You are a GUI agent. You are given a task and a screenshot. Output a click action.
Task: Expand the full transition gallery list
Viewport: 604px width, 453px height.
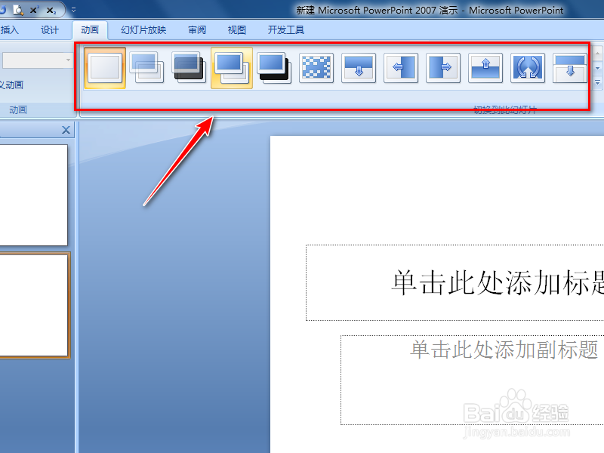pos(597,82)
